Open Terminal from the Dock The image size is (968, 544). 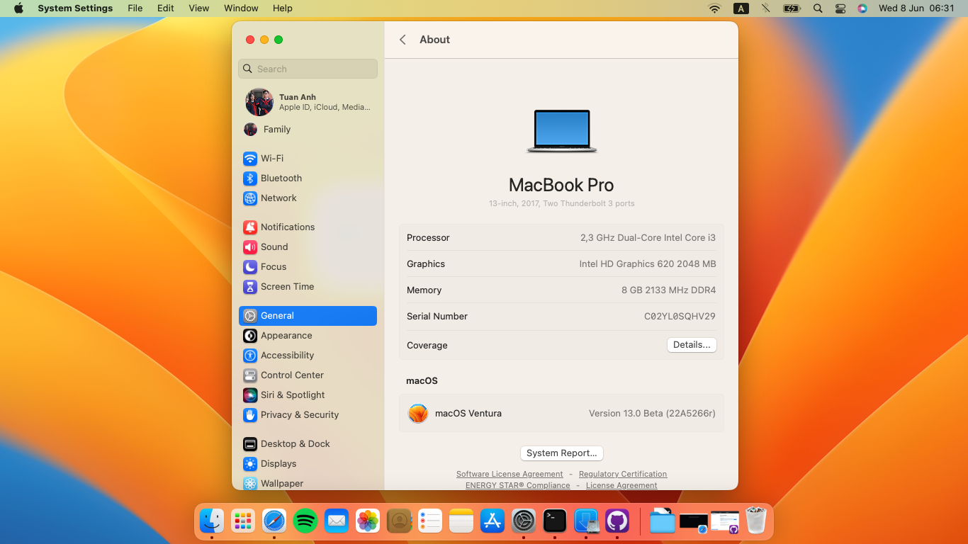pyautogui.click(x=555, y=521)
